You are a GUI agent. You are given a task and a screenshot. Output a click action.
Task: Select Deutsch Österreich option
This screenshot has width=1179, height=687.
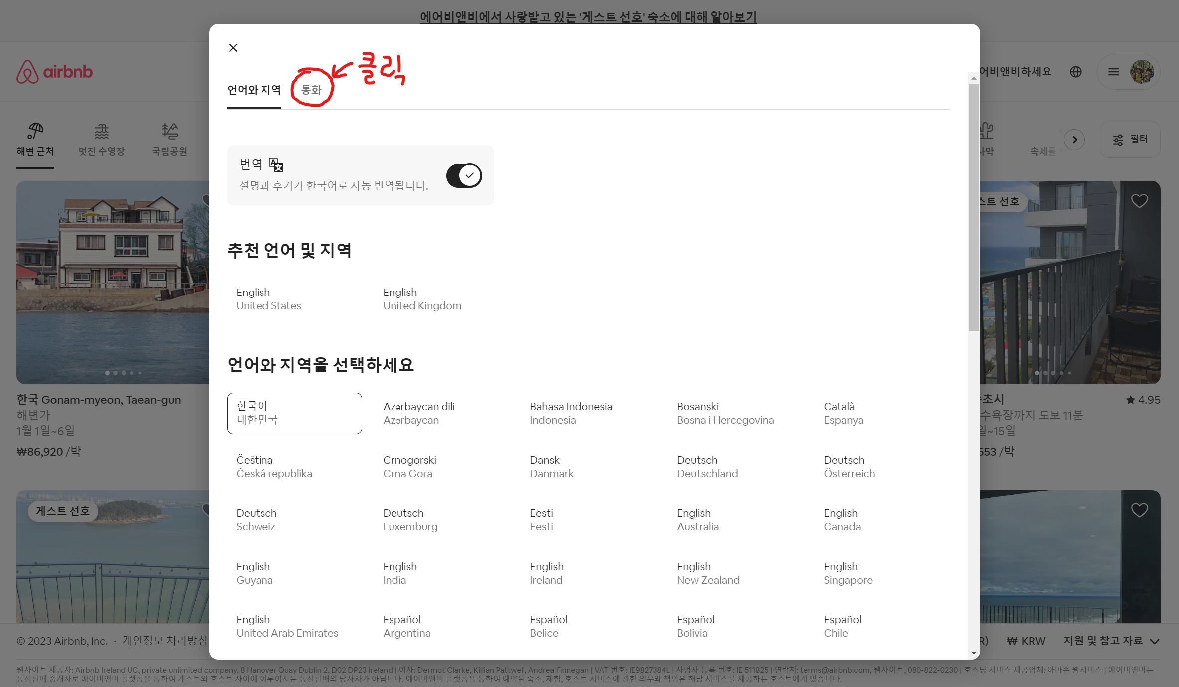tap(882, 467)
